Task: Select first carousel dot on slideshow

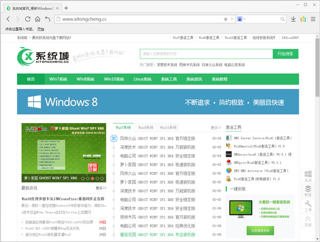Action: (83, 179)
